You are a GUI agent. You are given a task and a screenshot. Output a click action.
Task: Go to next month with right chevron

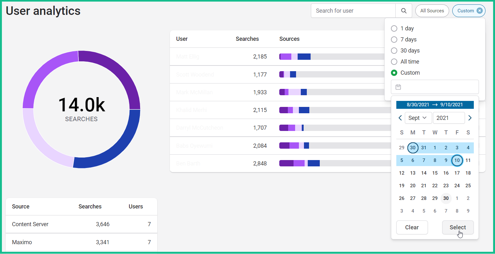470,118
